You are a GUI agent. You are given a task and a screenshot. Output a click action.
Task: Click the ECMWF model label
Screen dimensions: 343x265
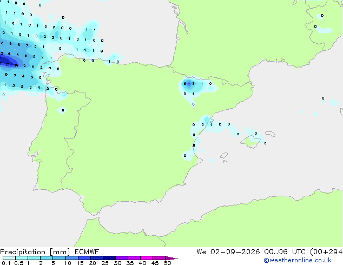(87, 252)
